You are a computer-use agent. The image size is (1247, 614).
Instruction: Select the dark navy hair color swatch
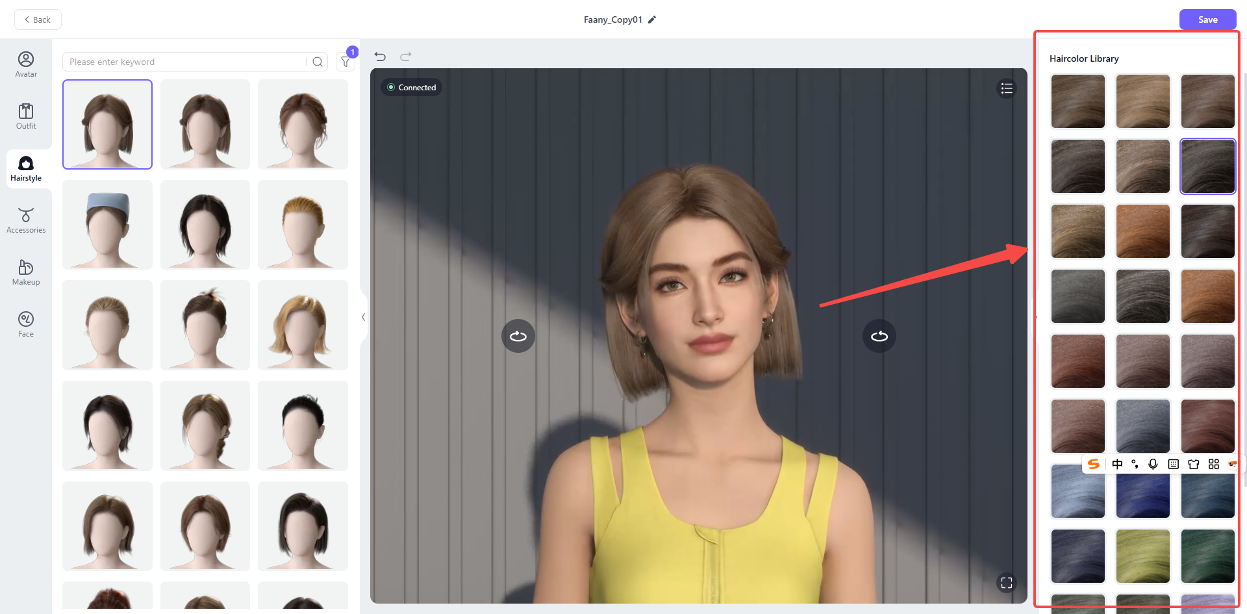point(1078,556)
